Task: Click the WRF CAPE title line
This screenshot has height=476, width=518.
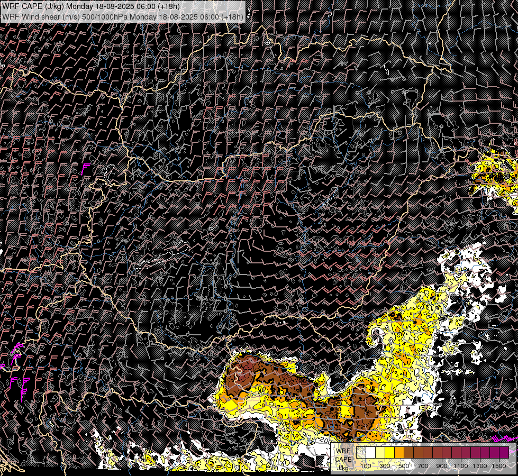Action: (x=91, y=6)
